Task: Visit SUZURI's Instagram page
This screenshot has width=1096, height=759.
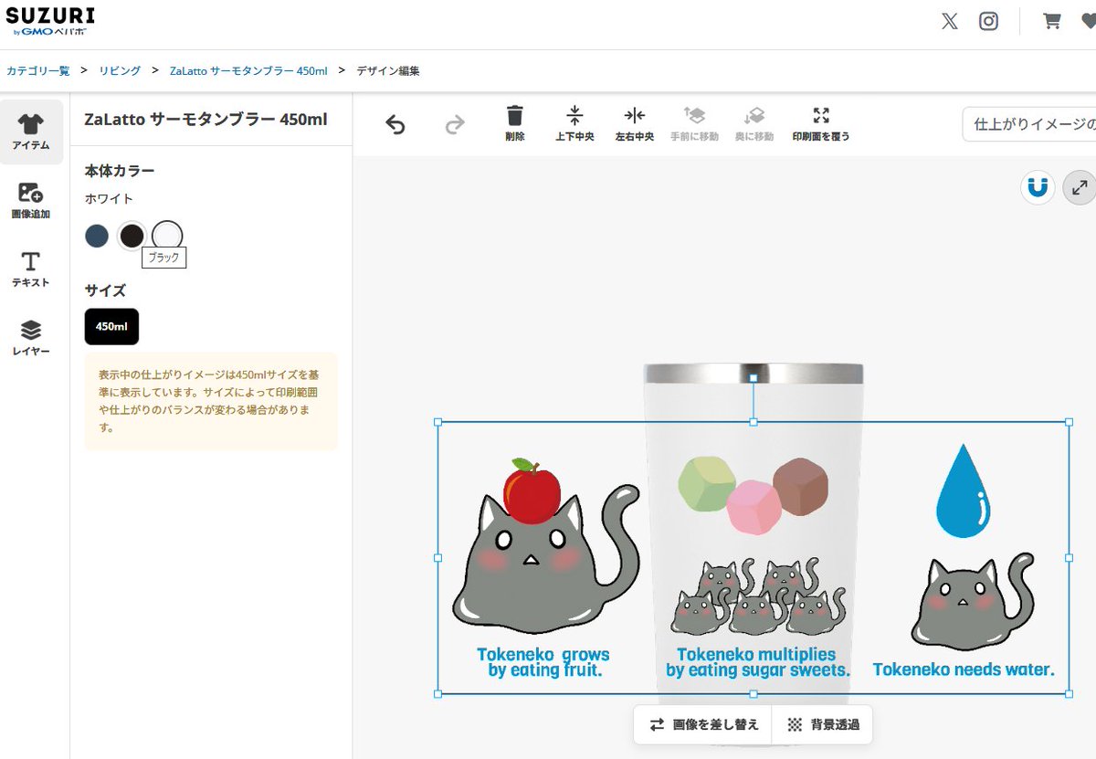Action: click(x=989, y=20)
